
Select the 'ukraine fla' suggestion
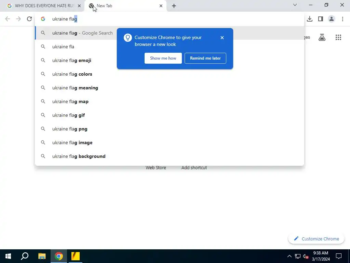click(170, 47)
